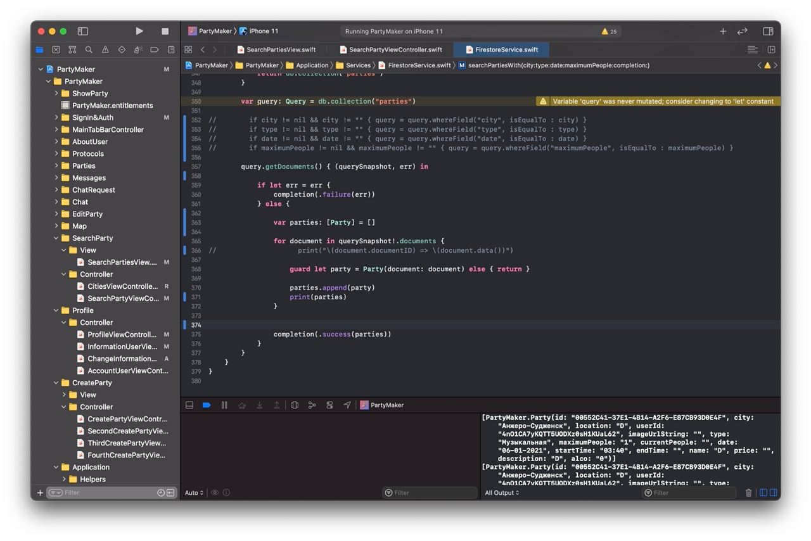Expand the Helpers folder
The width and height of the screenshot is (811, 541).
[x=64, y=480]
